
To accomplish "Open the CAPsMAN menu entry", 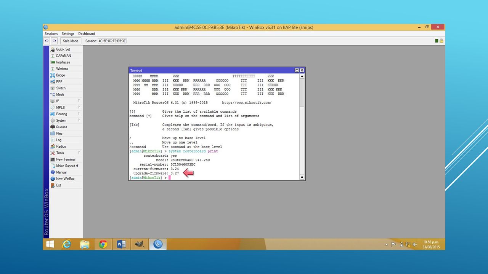I will click(x=66, y=56).
